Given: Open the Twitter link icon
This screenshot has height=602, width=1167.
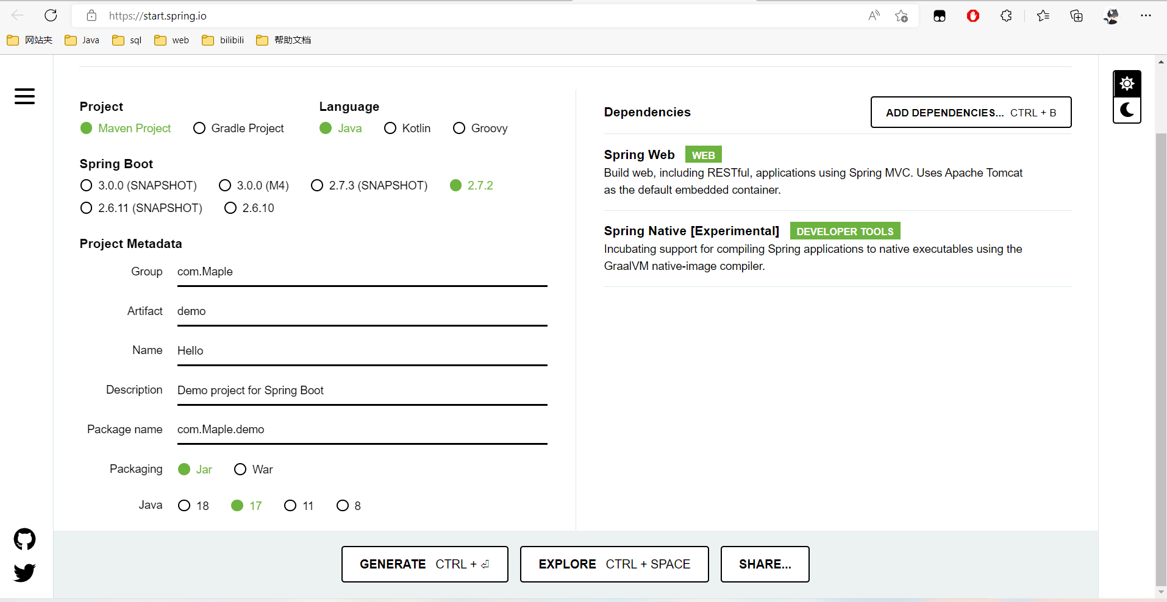Looking at the screenshot, I should (24, 573).
